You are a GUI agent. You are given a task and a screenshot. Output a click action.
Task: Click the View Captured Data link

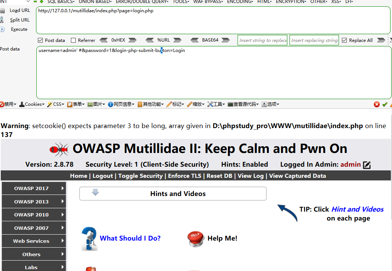click(297, 176)
